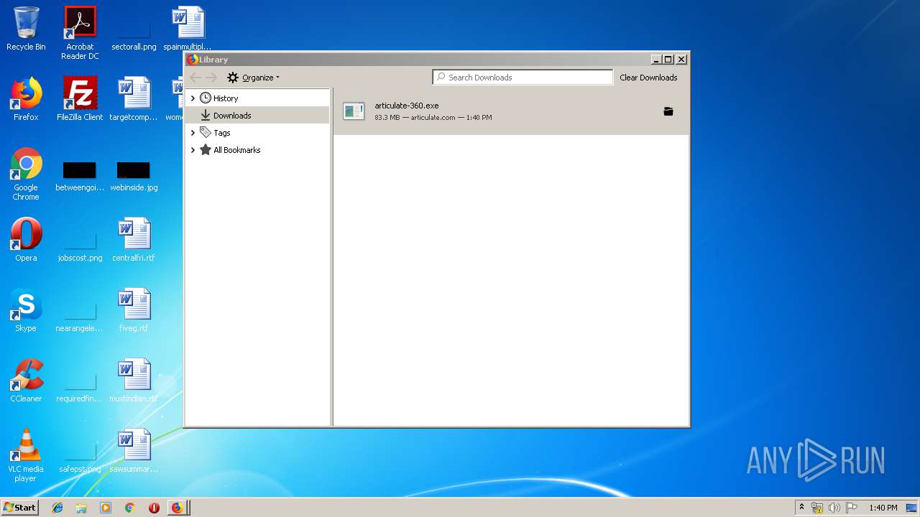The image size is (920, 517).
Task: Open network tray icon
Action: point(817,508)
